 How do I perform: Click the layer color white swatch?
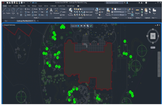[x=115, y=9]
